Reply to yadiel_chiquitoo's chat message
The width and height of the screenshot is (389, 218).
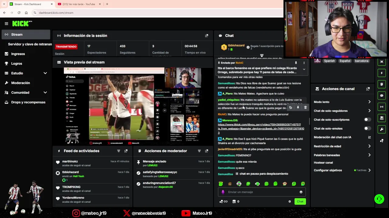tap(291, 107)
